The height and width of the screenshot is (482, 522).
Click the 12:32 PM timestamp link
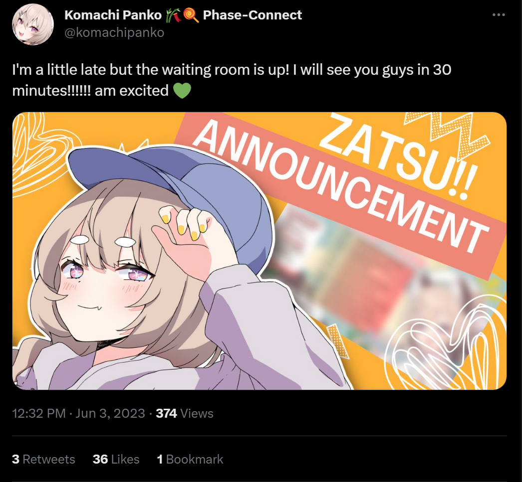pos(39,413)
